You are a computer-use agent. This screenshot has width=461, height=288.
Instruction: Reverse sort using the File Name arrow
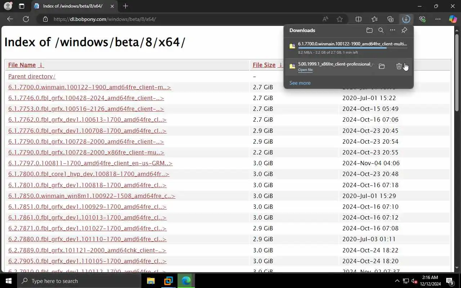[41, 65]
